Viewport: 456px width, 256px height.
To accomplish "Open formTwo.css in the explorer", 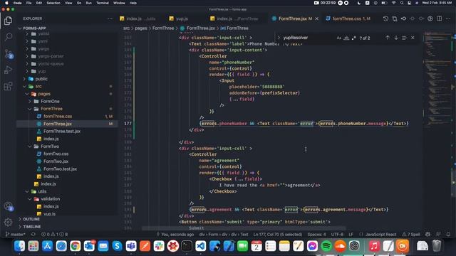I will point(56,154).
